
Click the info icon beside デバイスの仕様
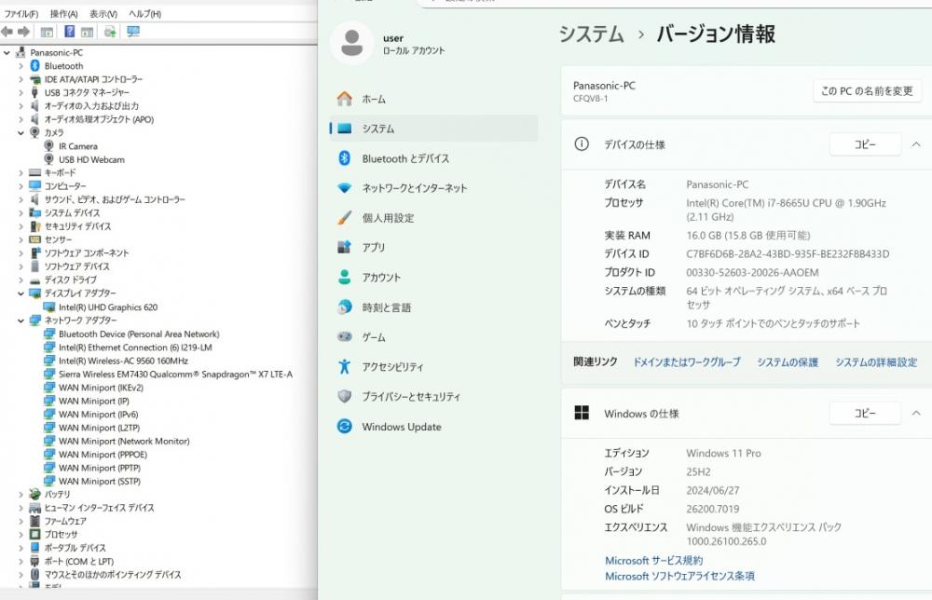coord(582,143)
